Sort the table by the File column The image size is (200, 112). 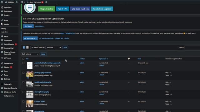point(27,59)
